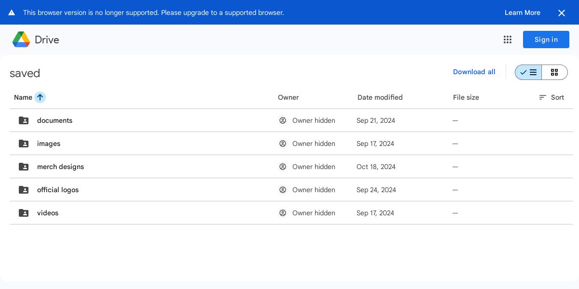579x289 pixels.
Task: Click the documents shared folder icon
Action: [x=24, y=120]
